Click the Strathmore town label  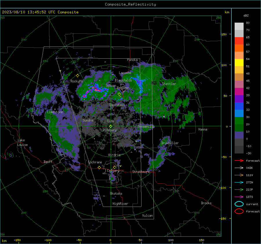pyautogui.click(x=141, y=172)
